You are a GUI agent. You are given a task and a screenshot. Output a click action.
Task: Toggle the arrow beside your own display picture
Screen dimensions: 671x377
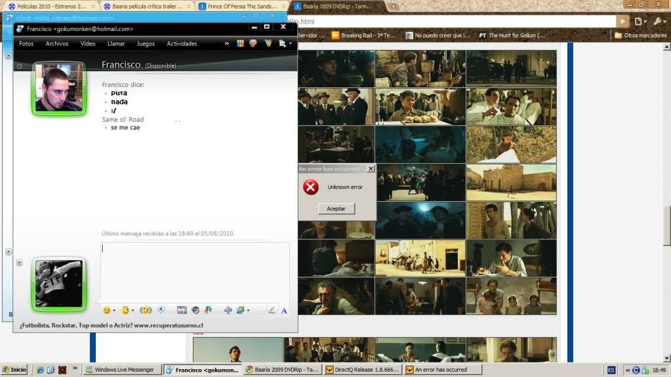pos(19,262)
